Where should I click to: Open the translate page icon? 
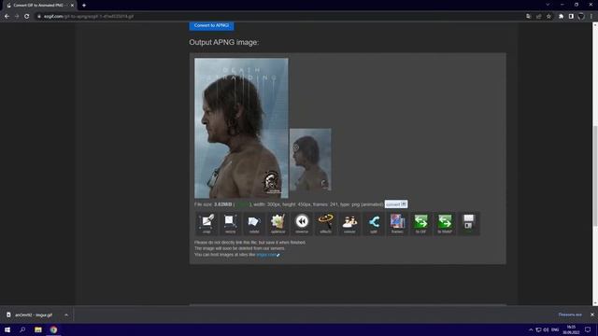click(528, 17)
